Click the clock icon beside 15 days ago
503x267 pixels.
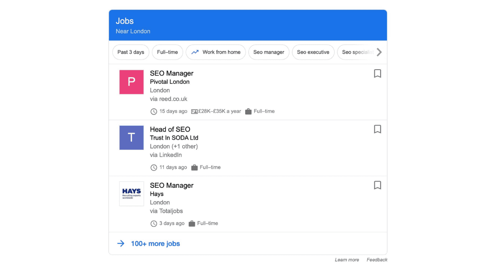tap(154, 111)
